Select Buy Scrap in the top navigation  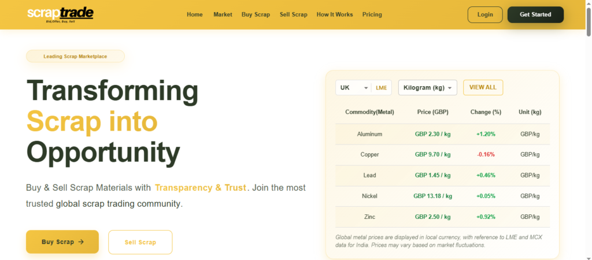[x=256, y=14]
